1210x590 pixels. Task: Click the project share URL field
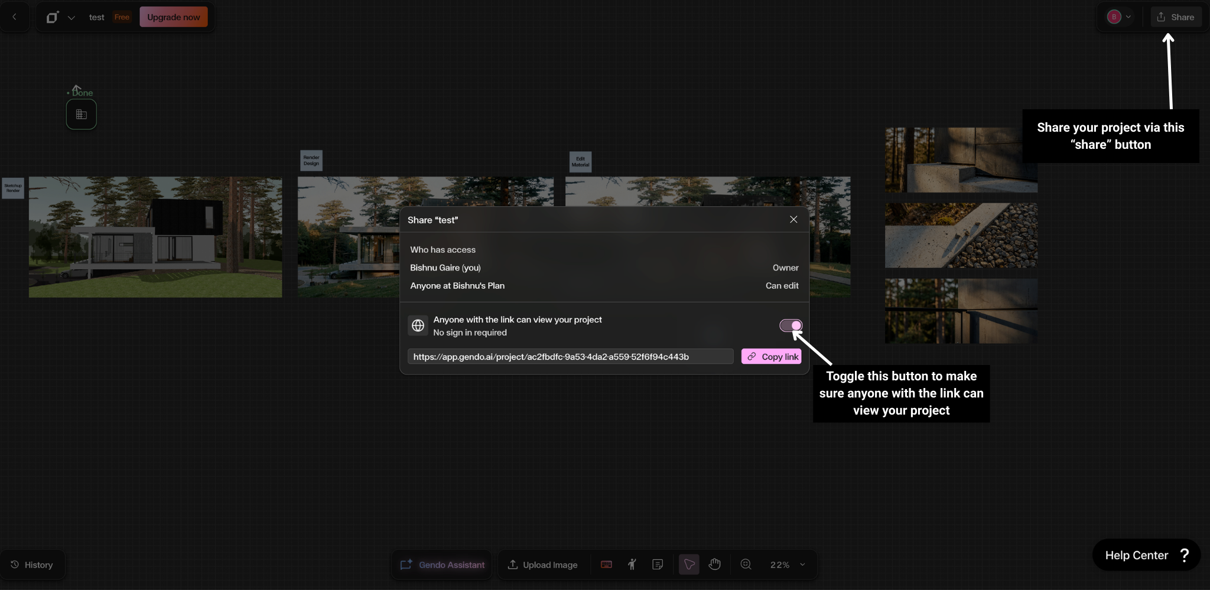[x=570, y=357]
